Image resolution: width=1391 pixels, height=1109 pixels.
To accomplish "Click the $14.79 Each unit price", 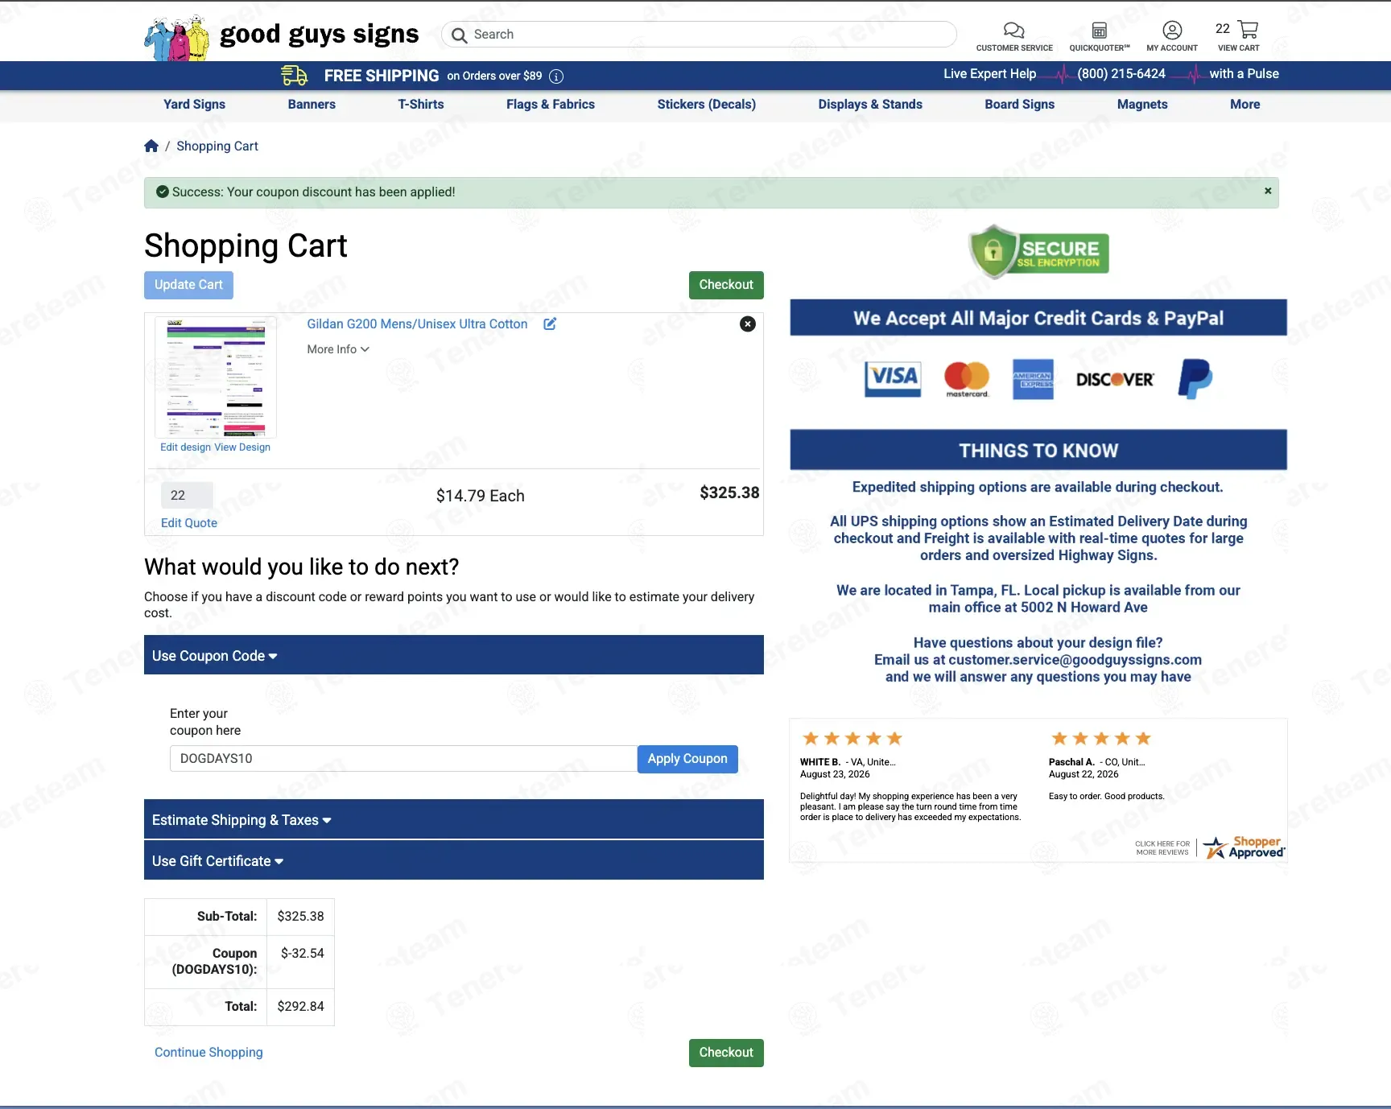I will pos(481,496).
